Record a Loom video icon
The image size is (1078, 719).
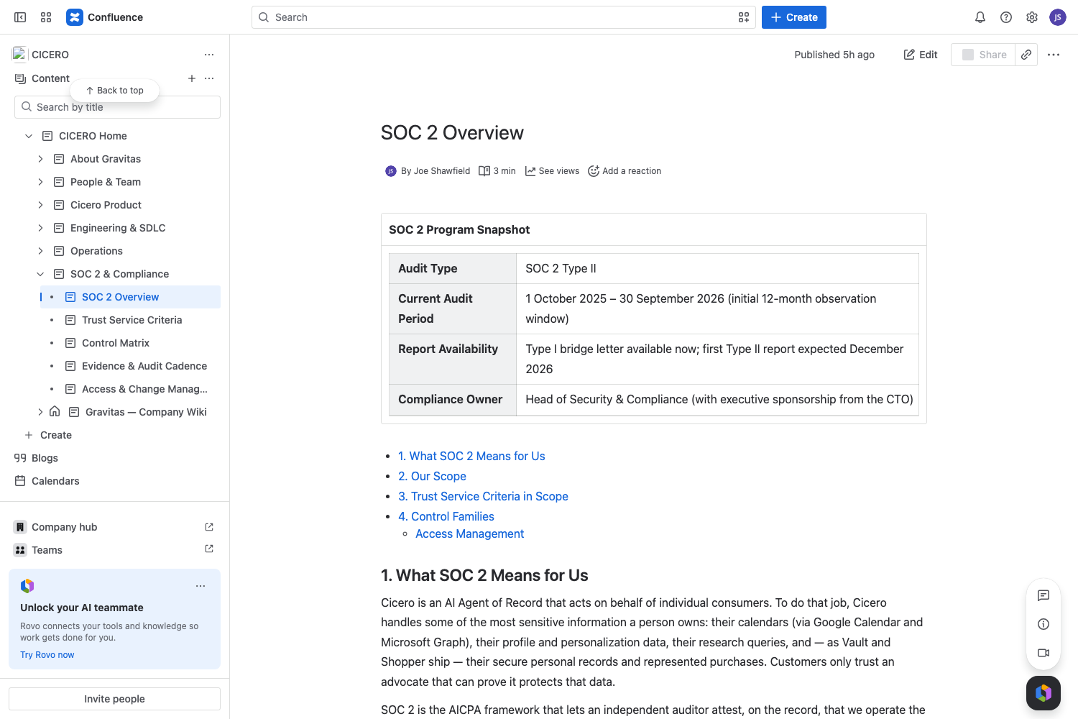click(x=1044, y=653)
